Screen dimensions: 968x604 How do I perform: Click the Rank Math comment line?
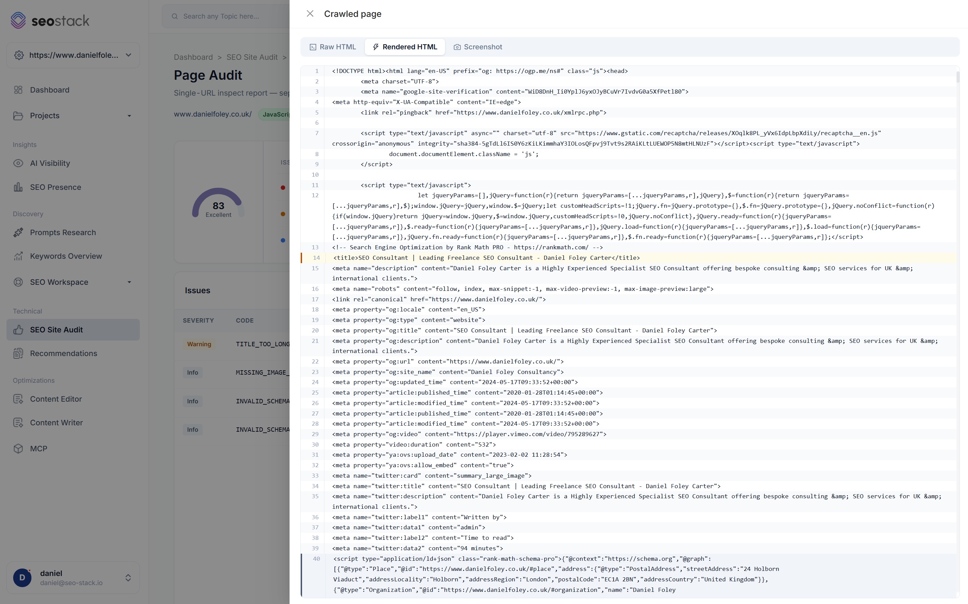467,248
